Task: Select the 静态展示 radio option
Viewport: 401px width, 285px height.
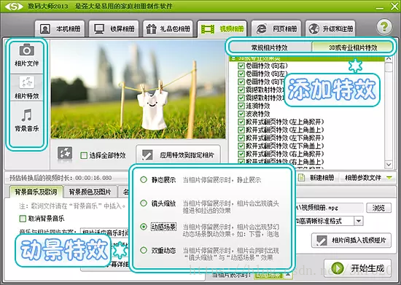Action: pos(144,180)
